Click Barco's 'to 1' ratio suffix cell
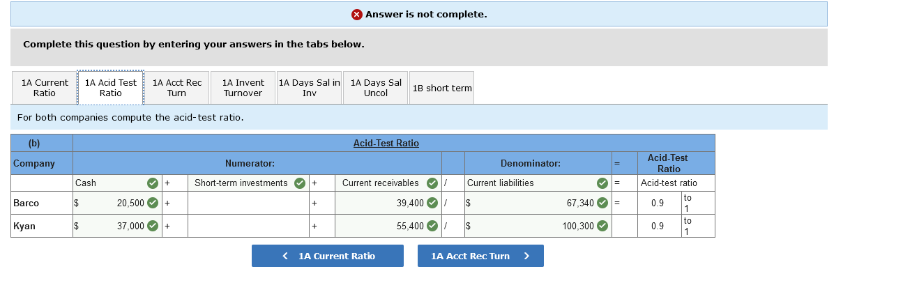 698,203
